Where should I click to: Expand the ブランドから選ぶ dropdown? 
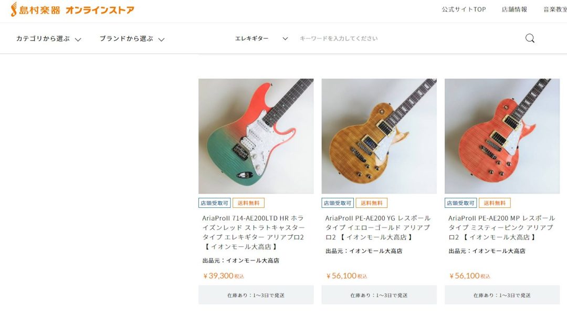132,39
